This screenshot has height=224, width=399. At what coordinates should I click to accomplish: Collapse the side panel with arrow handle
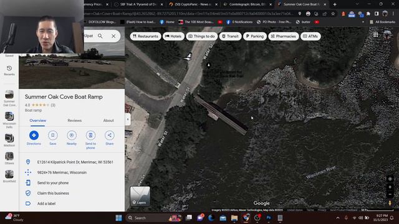(128, 119)
